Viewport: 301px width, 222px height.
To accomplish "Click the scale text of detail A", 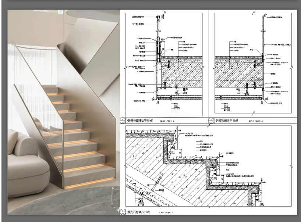I will coord(167,121).
